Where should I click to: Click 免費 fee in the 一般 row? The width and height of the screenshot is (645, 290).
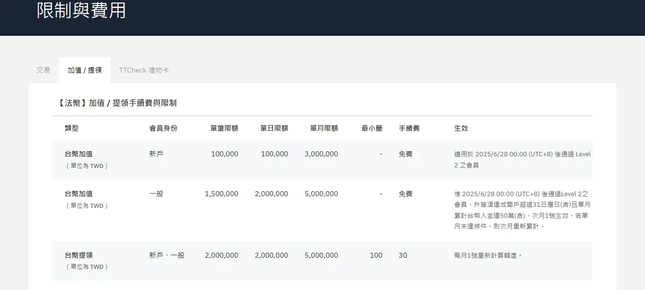(x=406, y=194)
